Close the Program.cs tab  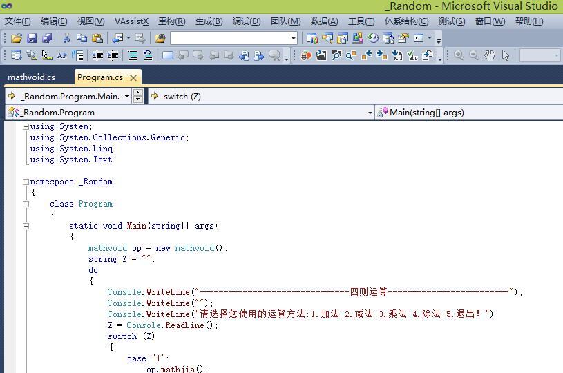click(x=133, y=78)
